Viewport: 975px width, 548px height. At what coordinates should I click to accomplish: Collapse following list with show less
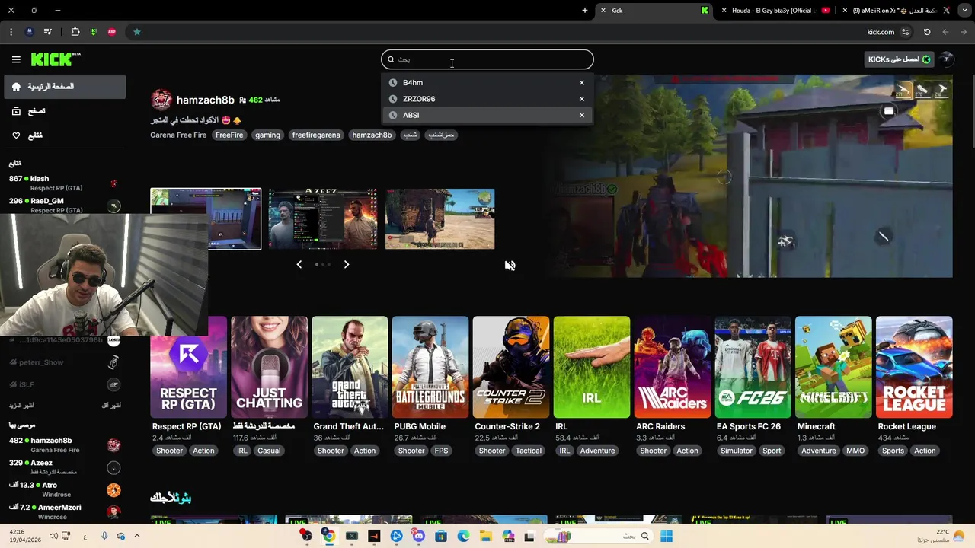point(111,406)
